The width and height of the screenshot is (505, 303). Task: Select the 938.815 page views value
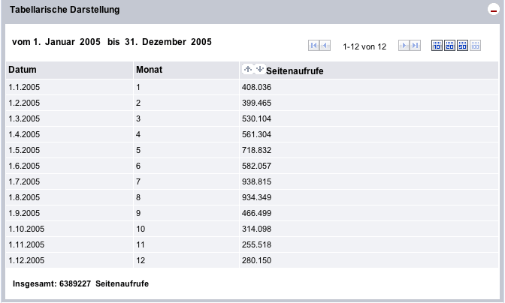[256, 181]
